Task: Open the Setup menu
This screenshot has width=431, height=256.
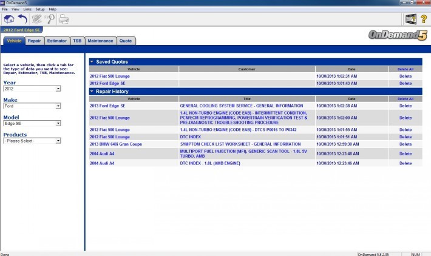Action: coord(40,9)
